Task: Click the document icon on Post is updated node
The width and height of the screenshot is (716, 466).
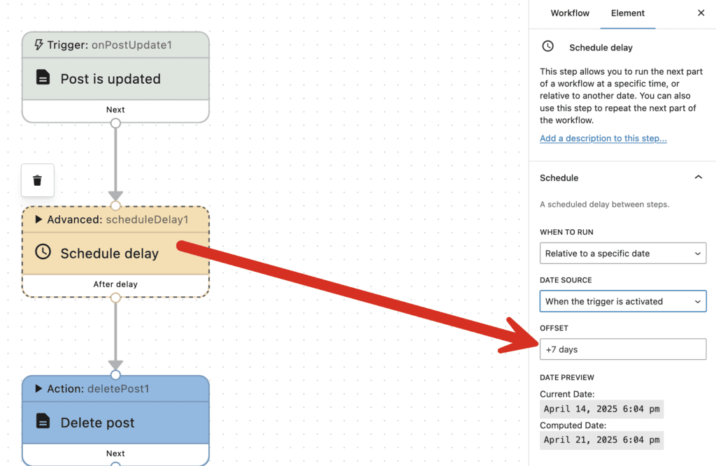Action: tap(43, 78)
